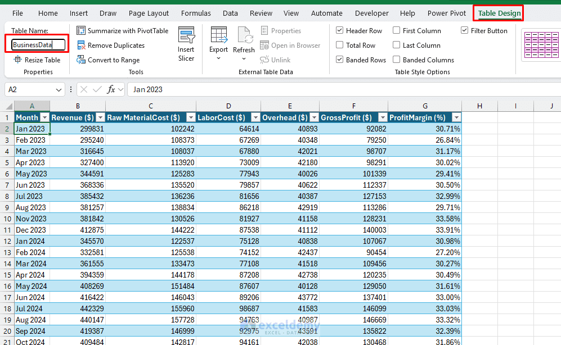Click Open in Browser icon

coord(264,46)
